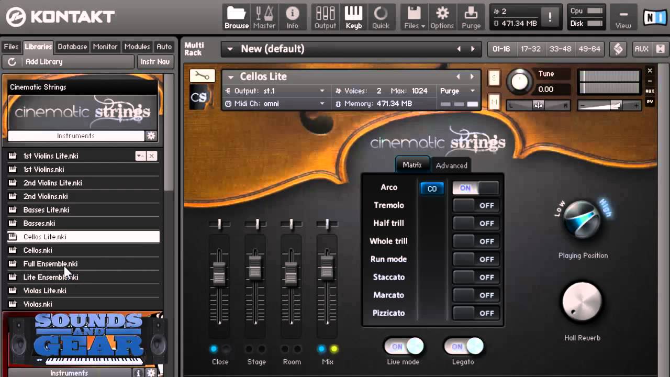Select Full Ensemble.nki in library list
The image size is (670, 377).
(x=83, y=264)
